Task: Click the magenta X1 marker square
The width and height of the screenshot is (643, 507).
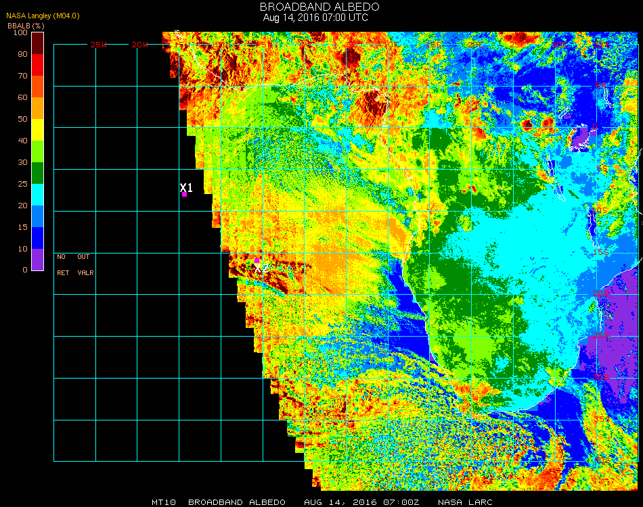Action: tap(184, 195)
